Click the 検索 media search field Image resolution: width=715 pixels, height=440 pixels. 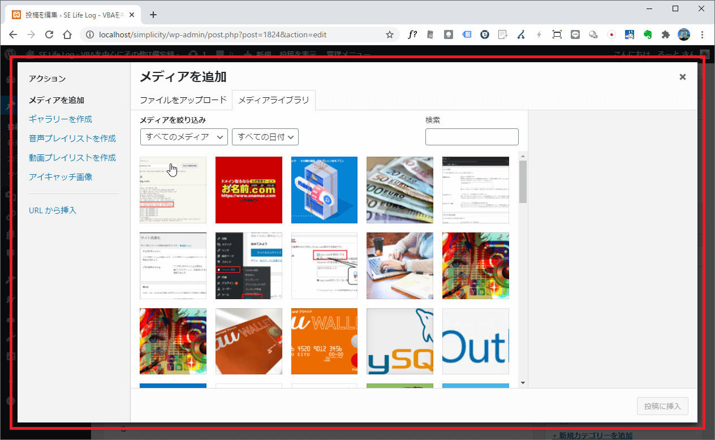[472, 137]
